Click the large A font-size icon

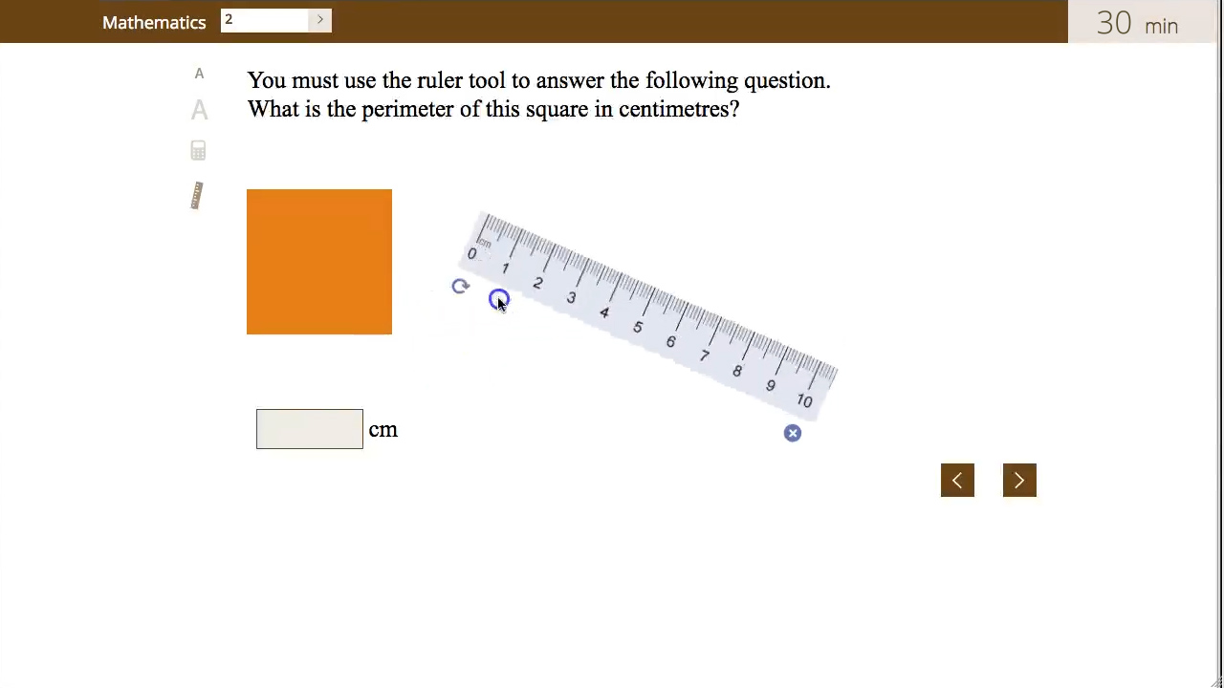point(199,111)
